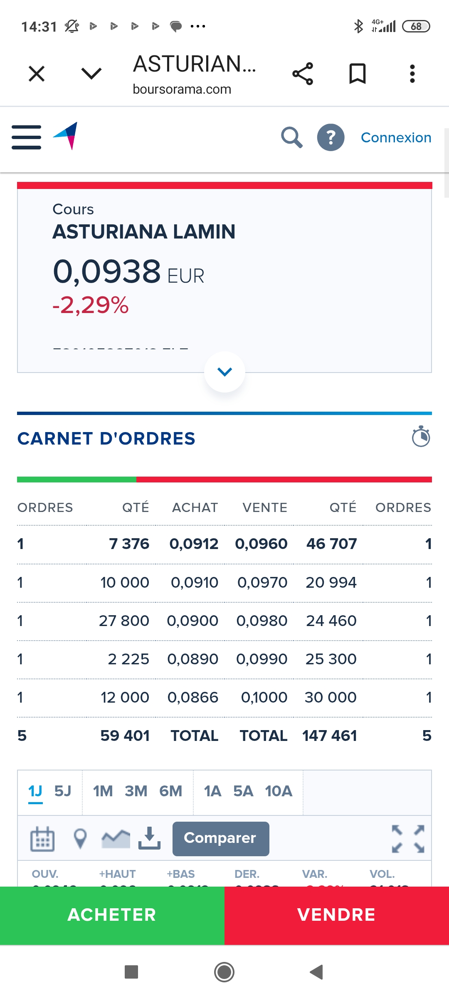Screen dimensions: 449x999
Task: Open the chart calendar date picker
Action: tap(42, 838)
